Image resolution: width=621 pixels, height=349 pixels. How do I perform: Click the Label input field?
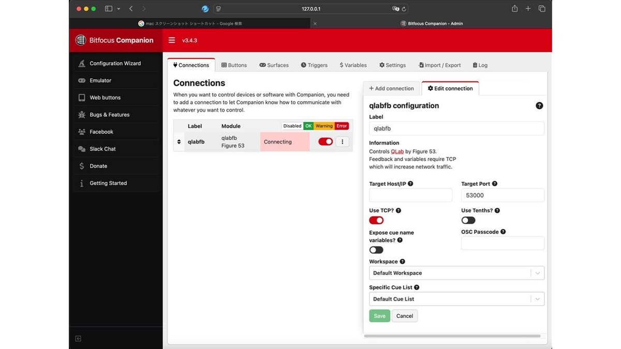[456, 128]
